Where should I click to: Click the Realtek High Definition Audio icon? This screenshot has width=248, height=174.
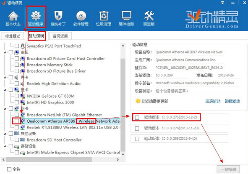23,83
